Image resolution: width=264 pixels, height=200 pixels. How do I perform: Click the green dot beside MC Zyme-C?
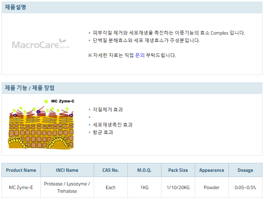point(46,101)
